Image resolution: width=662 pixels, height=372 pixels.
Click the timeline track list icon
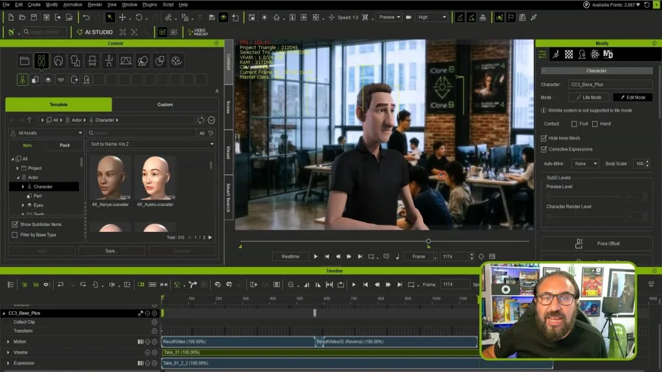[x=10, y=285]
